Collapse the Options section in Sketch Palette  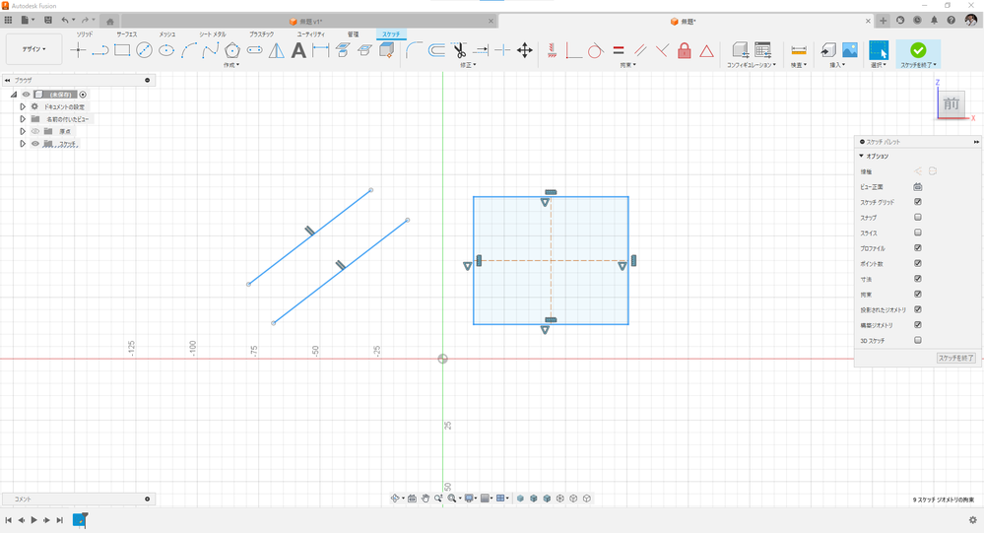[862, 156]
